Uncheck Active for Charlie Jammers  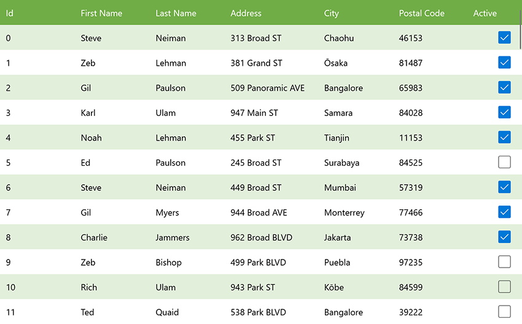pyautogui.click(x=504, y=237)
